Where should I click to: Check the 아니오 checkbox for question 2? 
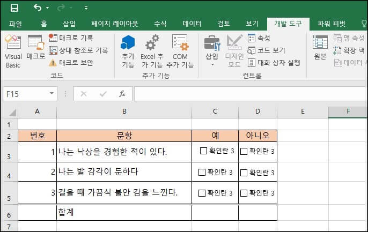[244, 173]
